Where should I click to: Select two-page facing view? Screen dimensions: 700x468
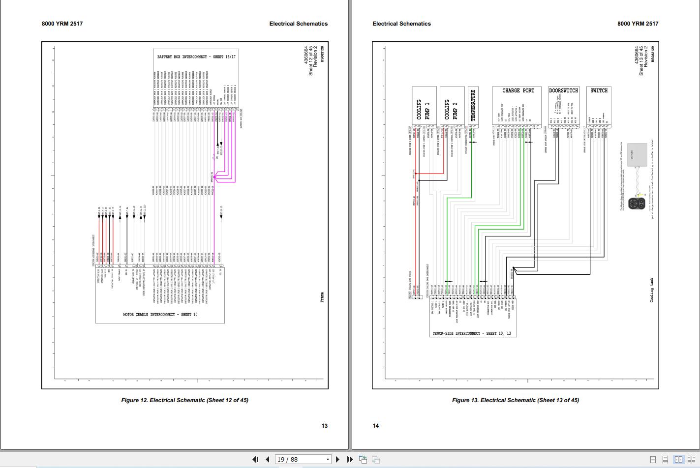pos(678,460)
